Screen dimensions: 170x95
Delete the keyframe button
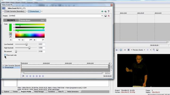coord(43,76)
